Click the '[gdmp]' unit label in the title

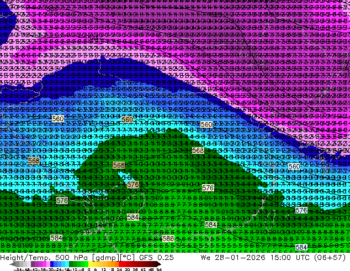click(x=106, y=258)
